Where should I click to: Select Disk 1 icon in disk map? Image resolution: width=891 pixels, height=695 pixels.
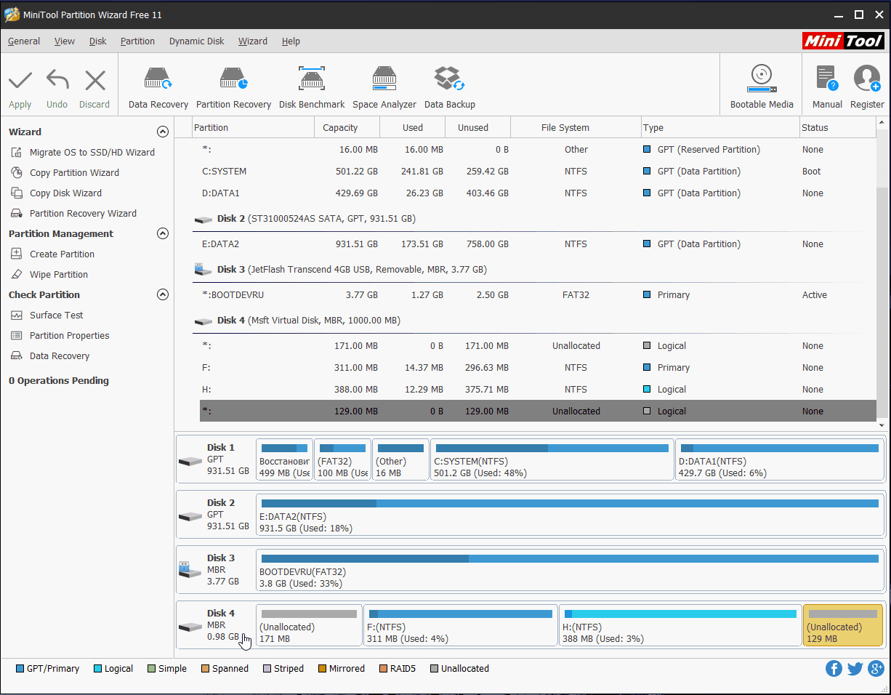tap(190, 461)
